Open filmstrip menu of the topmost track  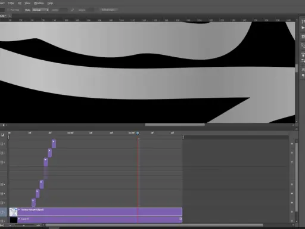[x=2, y=144]
